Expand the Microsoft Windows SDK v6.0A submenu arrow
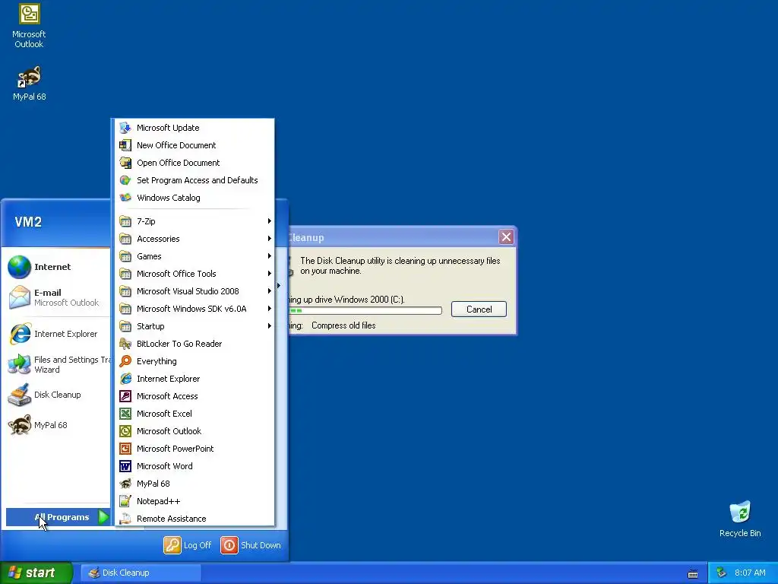 click(x=270, y=309)
